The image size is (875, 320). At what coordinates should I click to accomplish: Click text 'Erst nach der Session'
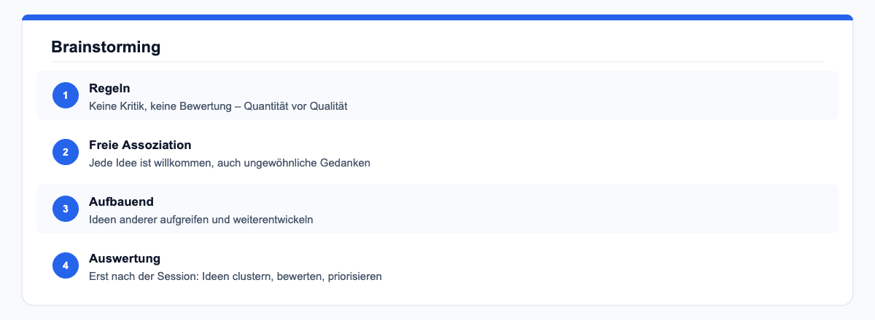click(x=143, y=276)
